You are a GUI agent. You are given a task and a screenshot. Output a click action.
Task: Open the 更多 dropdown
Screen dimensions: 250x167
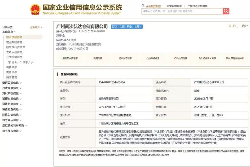pos(245,26)
